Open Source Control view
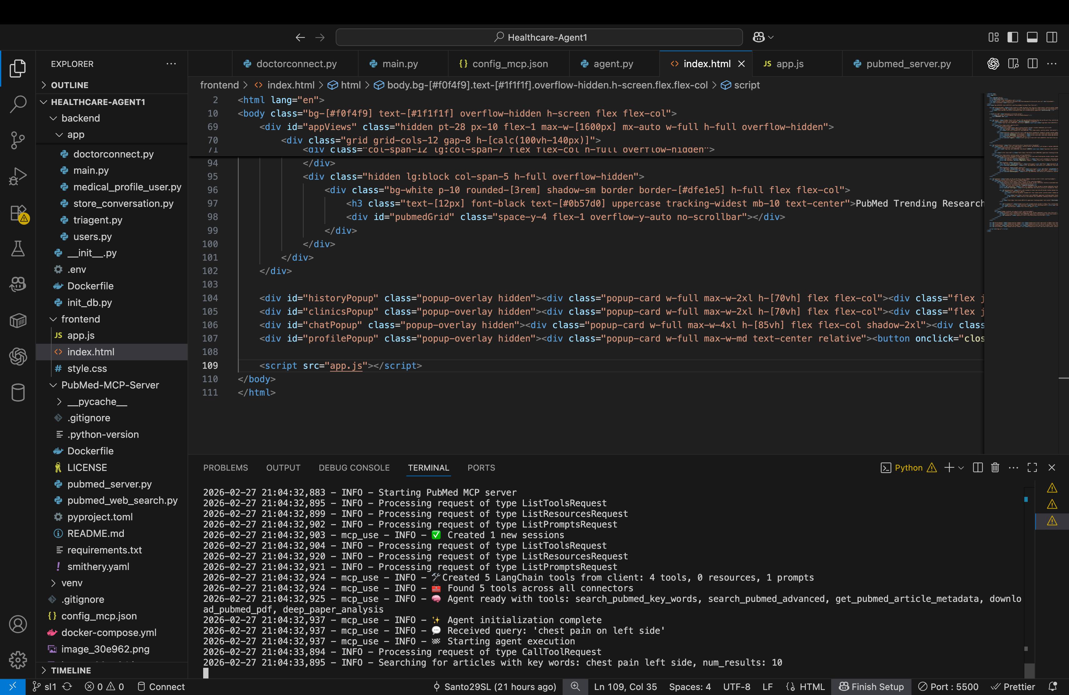Viewport: 1069px width, 695px height. click(18, 140)
